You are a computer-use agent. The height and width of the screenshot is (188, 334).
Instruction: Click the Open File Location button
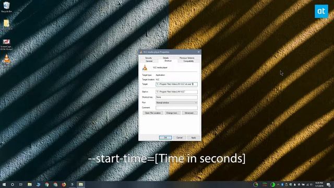153,113
